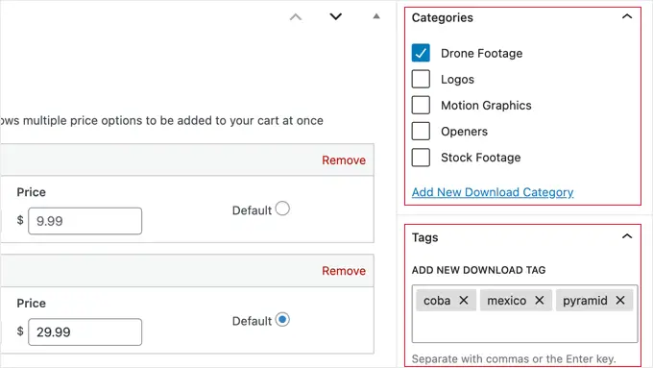Delete the coba tag
The width and height of the screenshot is (653, 368).
point(464,300)
